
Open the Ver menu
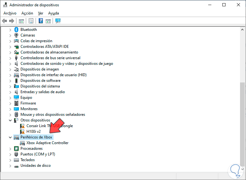click(41, 13)
